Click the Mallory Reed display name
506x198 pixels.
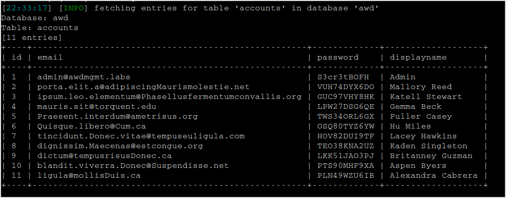(x=421, y=87)
